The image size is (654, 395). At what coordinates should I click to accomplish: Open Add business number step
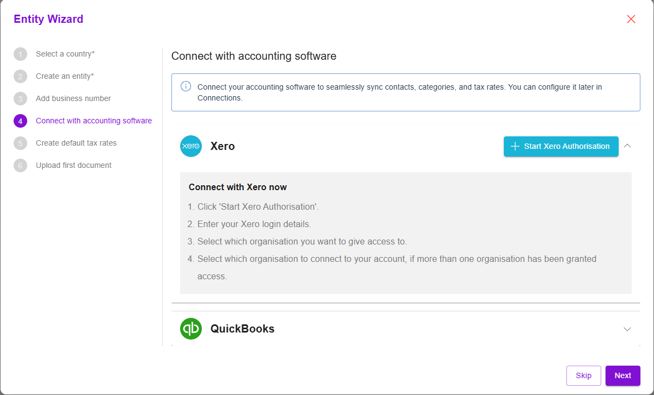point(73,98)
